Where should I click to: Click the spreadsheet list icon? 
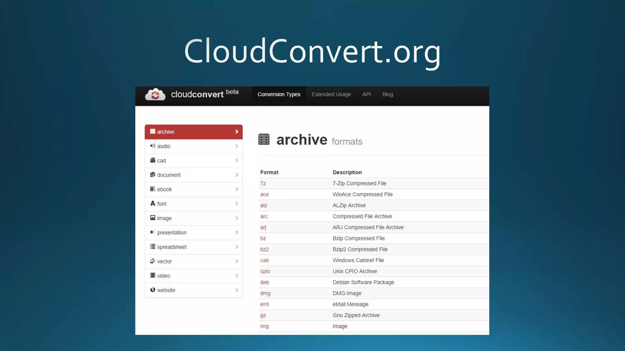click(153, 246)
